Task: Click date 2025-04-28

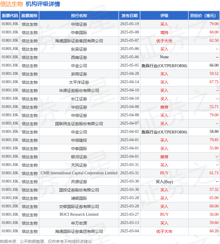Action: coord(130,74)
